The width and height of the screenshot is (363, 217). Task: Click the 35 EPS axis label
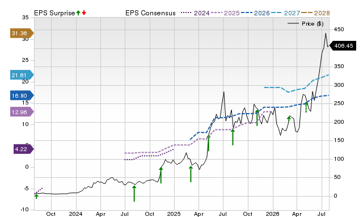26,18
